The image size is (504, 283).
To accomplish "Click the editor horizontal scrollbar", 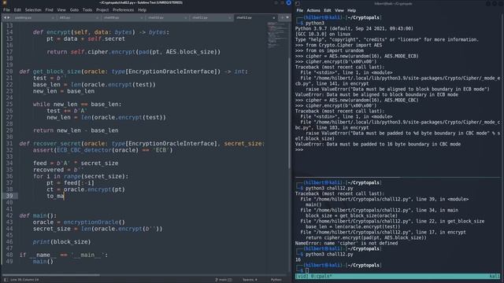I will point(51,274).
